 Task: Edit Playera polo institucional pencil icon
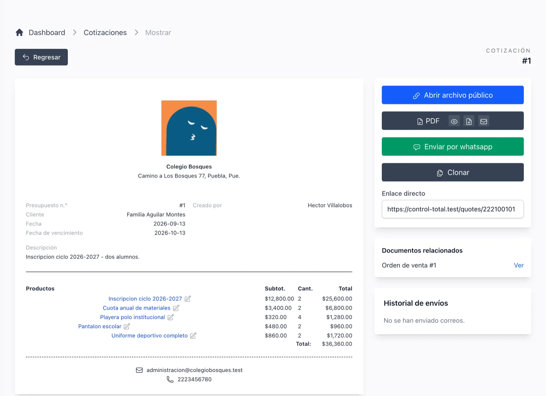[x=171, y=317]
